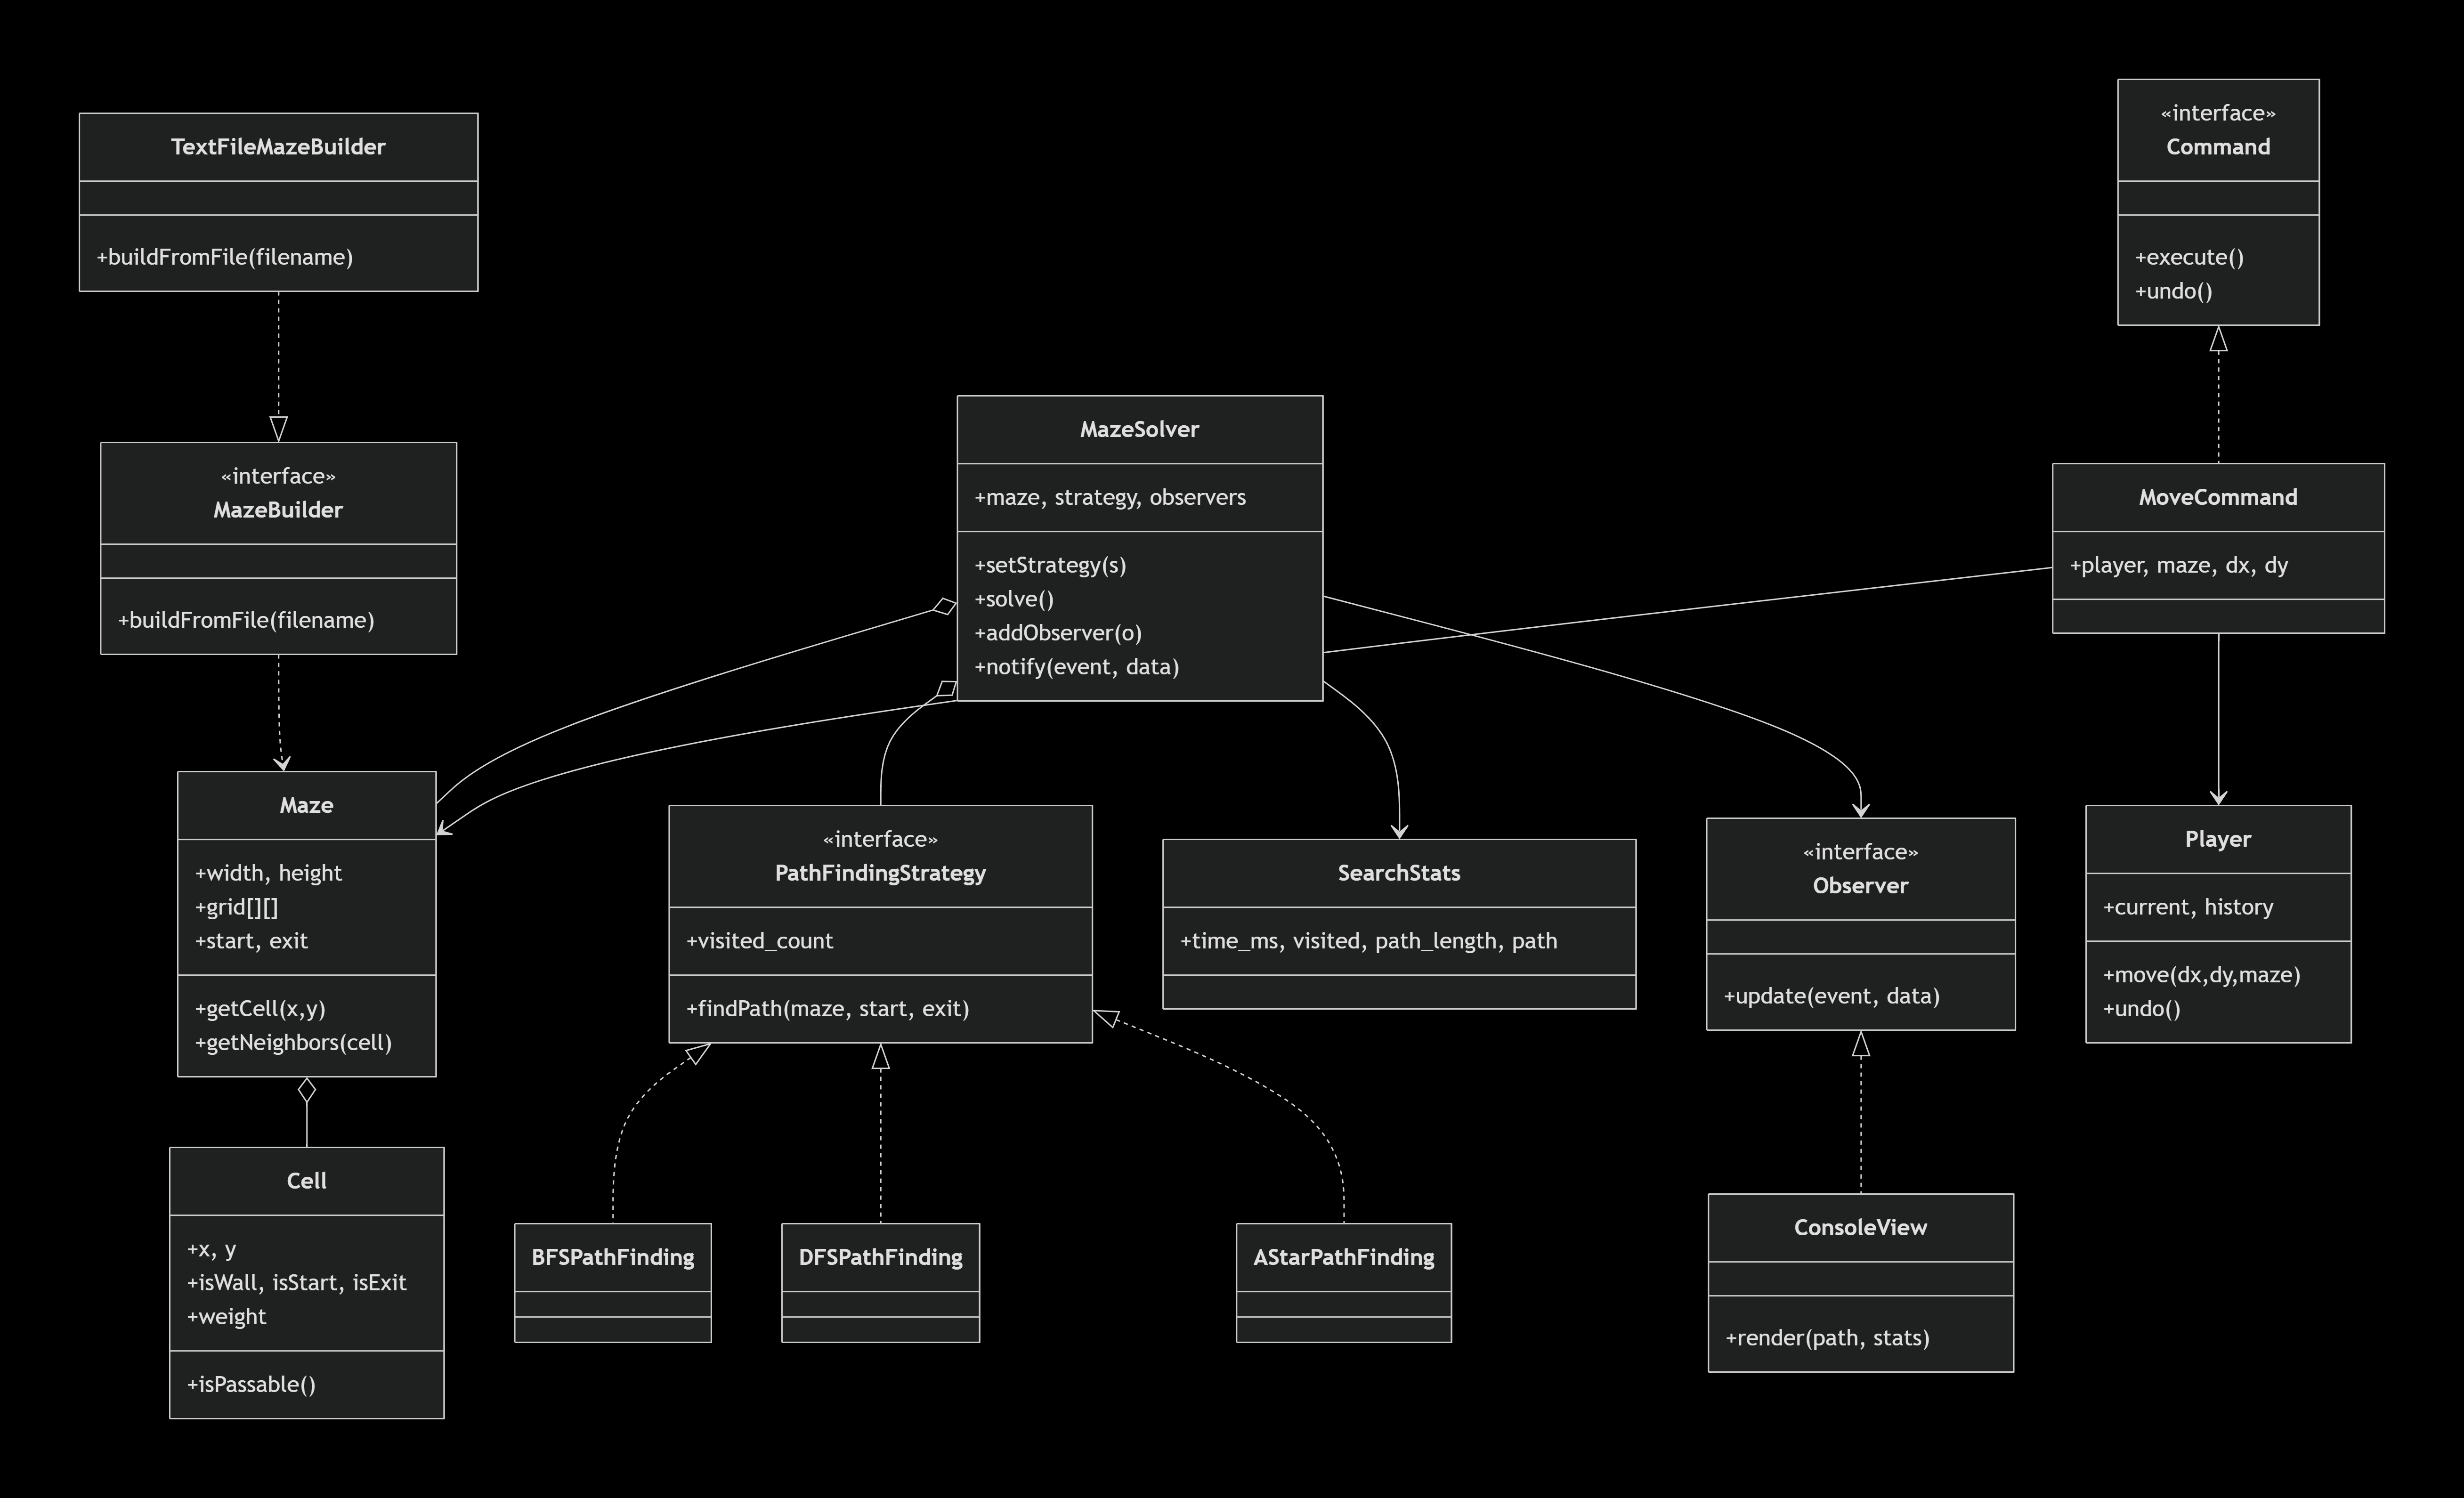Click «interface» stereotype above Command
Image resolution: width=2464 pixels, height=1498 pixels.
click(x=2218, y=113)
